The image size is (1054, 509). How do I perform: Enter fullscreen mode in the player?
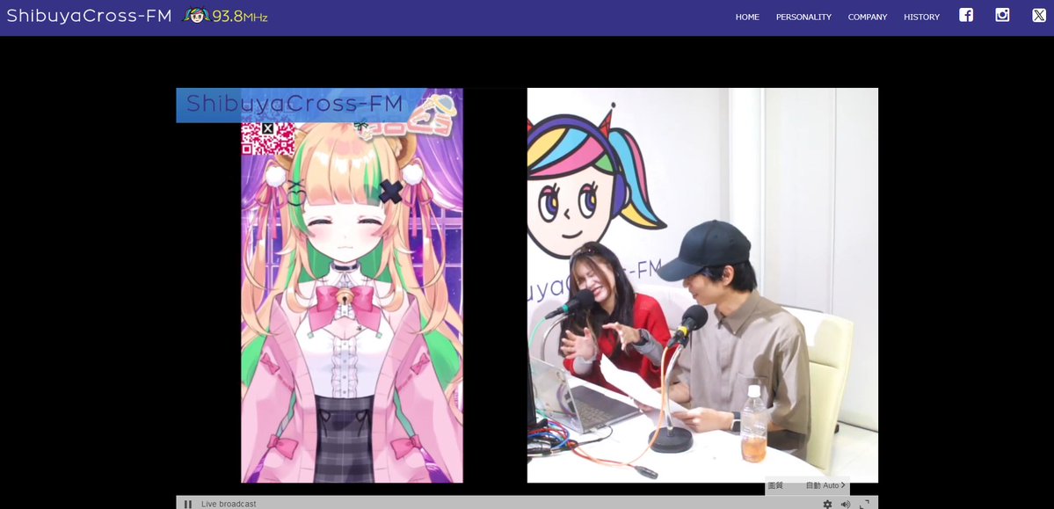(864, 504)
